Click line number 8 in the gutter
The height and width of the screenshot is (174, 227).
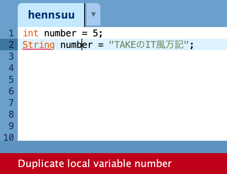[x=11, y=114]
